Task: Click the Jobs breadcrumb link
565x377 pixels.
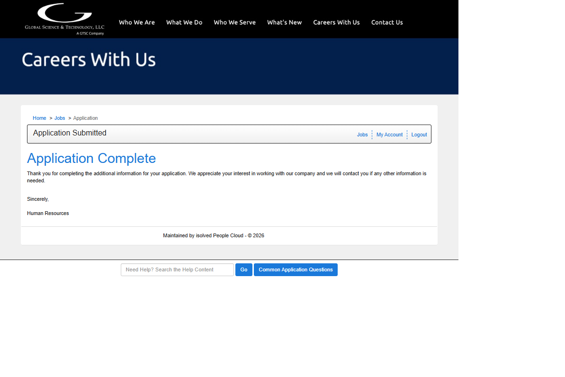Action: 60,118
